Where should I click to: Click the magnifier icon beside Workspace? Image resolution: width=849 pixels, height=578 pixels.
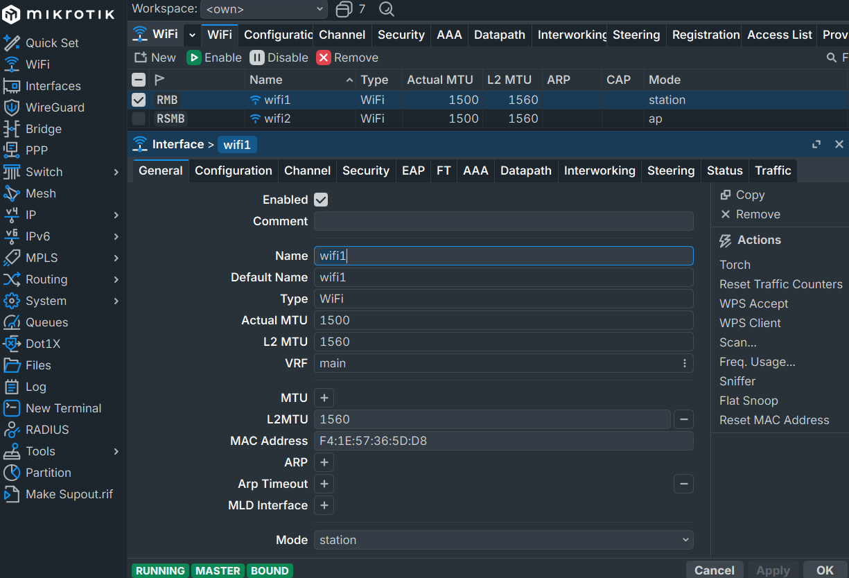click(387, 9)
